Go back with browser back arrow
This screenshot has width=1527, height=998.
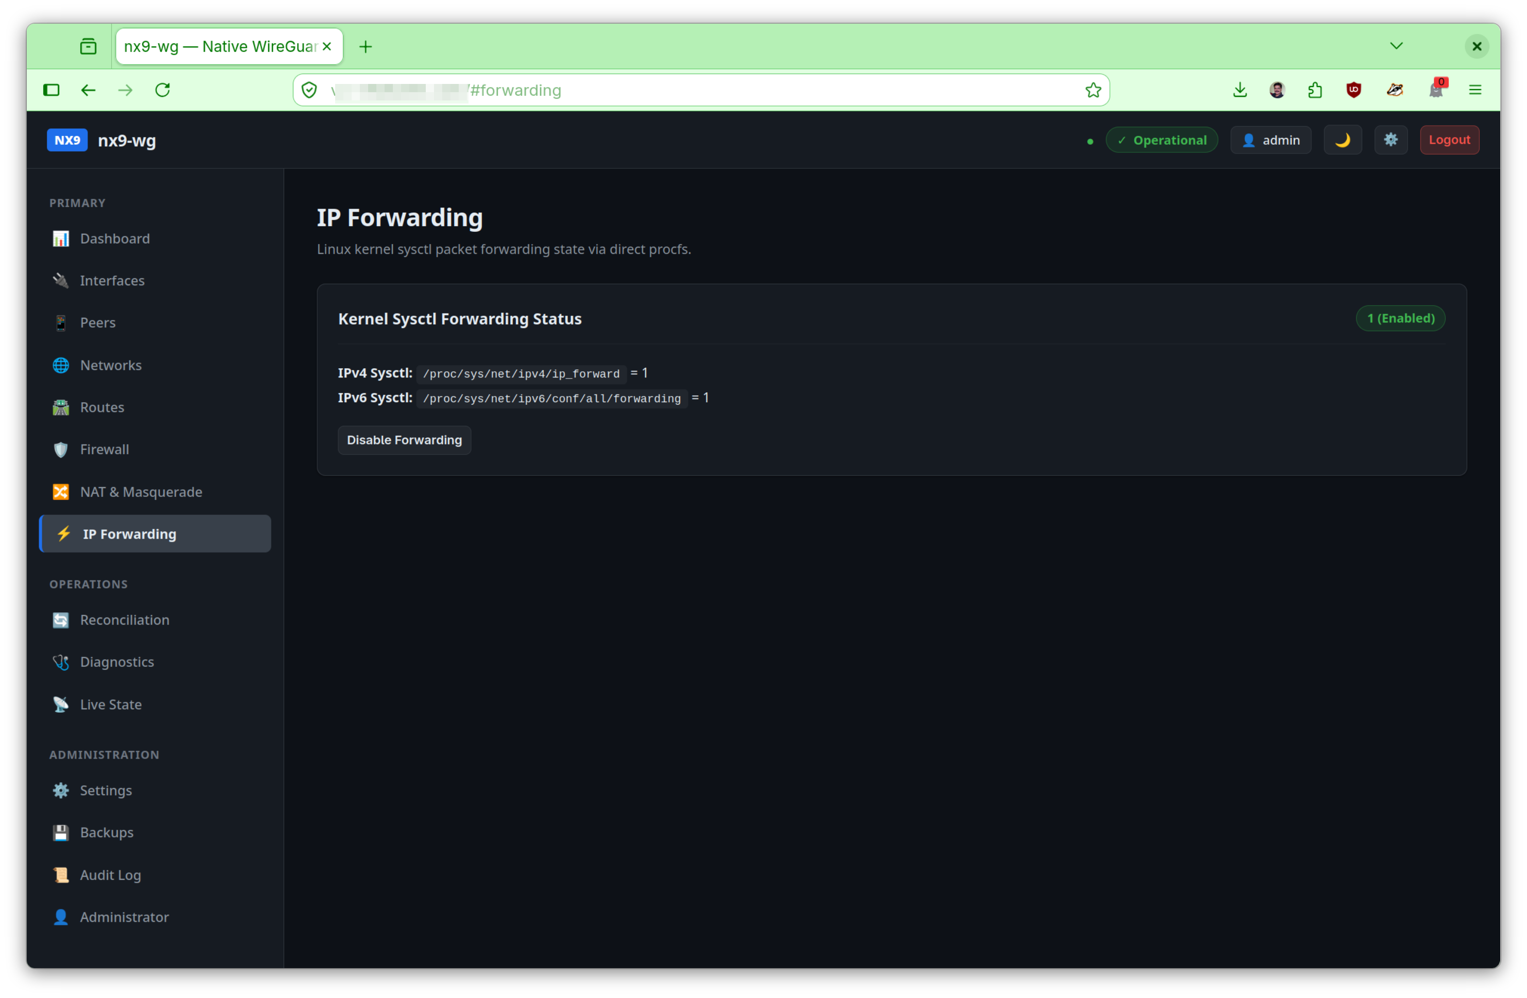[x=89, y=90]
